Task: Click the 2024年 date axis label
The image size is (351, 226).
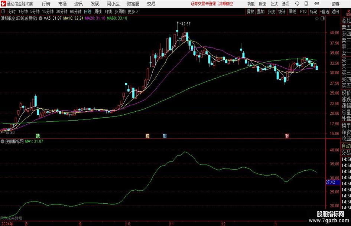Action: [7, 224]
